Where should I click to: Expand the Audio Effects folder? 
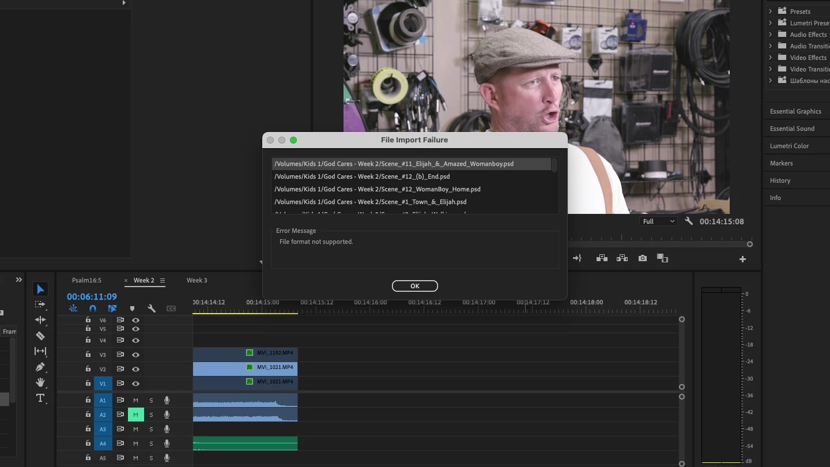pyautogui.click(x=771, y=34)
